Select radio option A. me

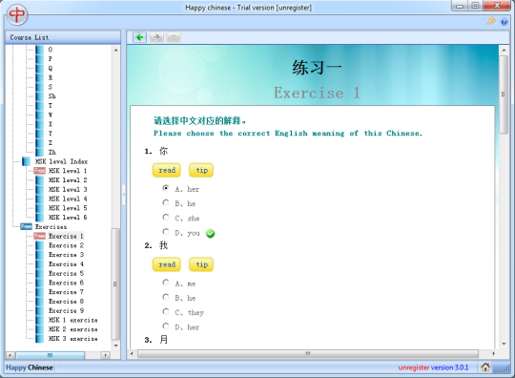[166, 283]
